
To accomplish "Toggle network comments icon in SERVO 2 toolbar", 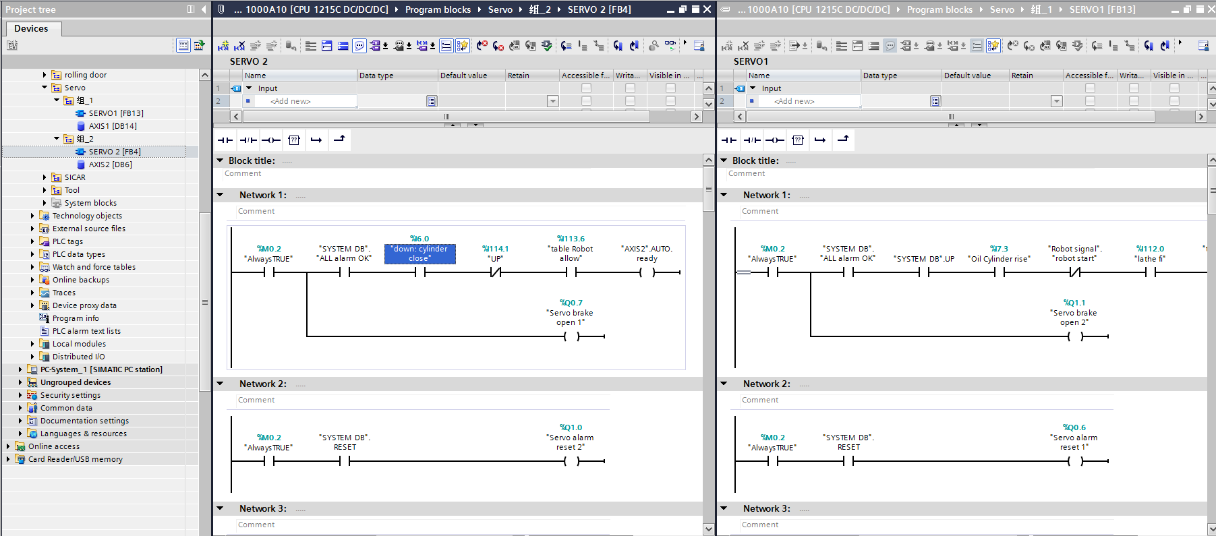I will click(446, 46).
